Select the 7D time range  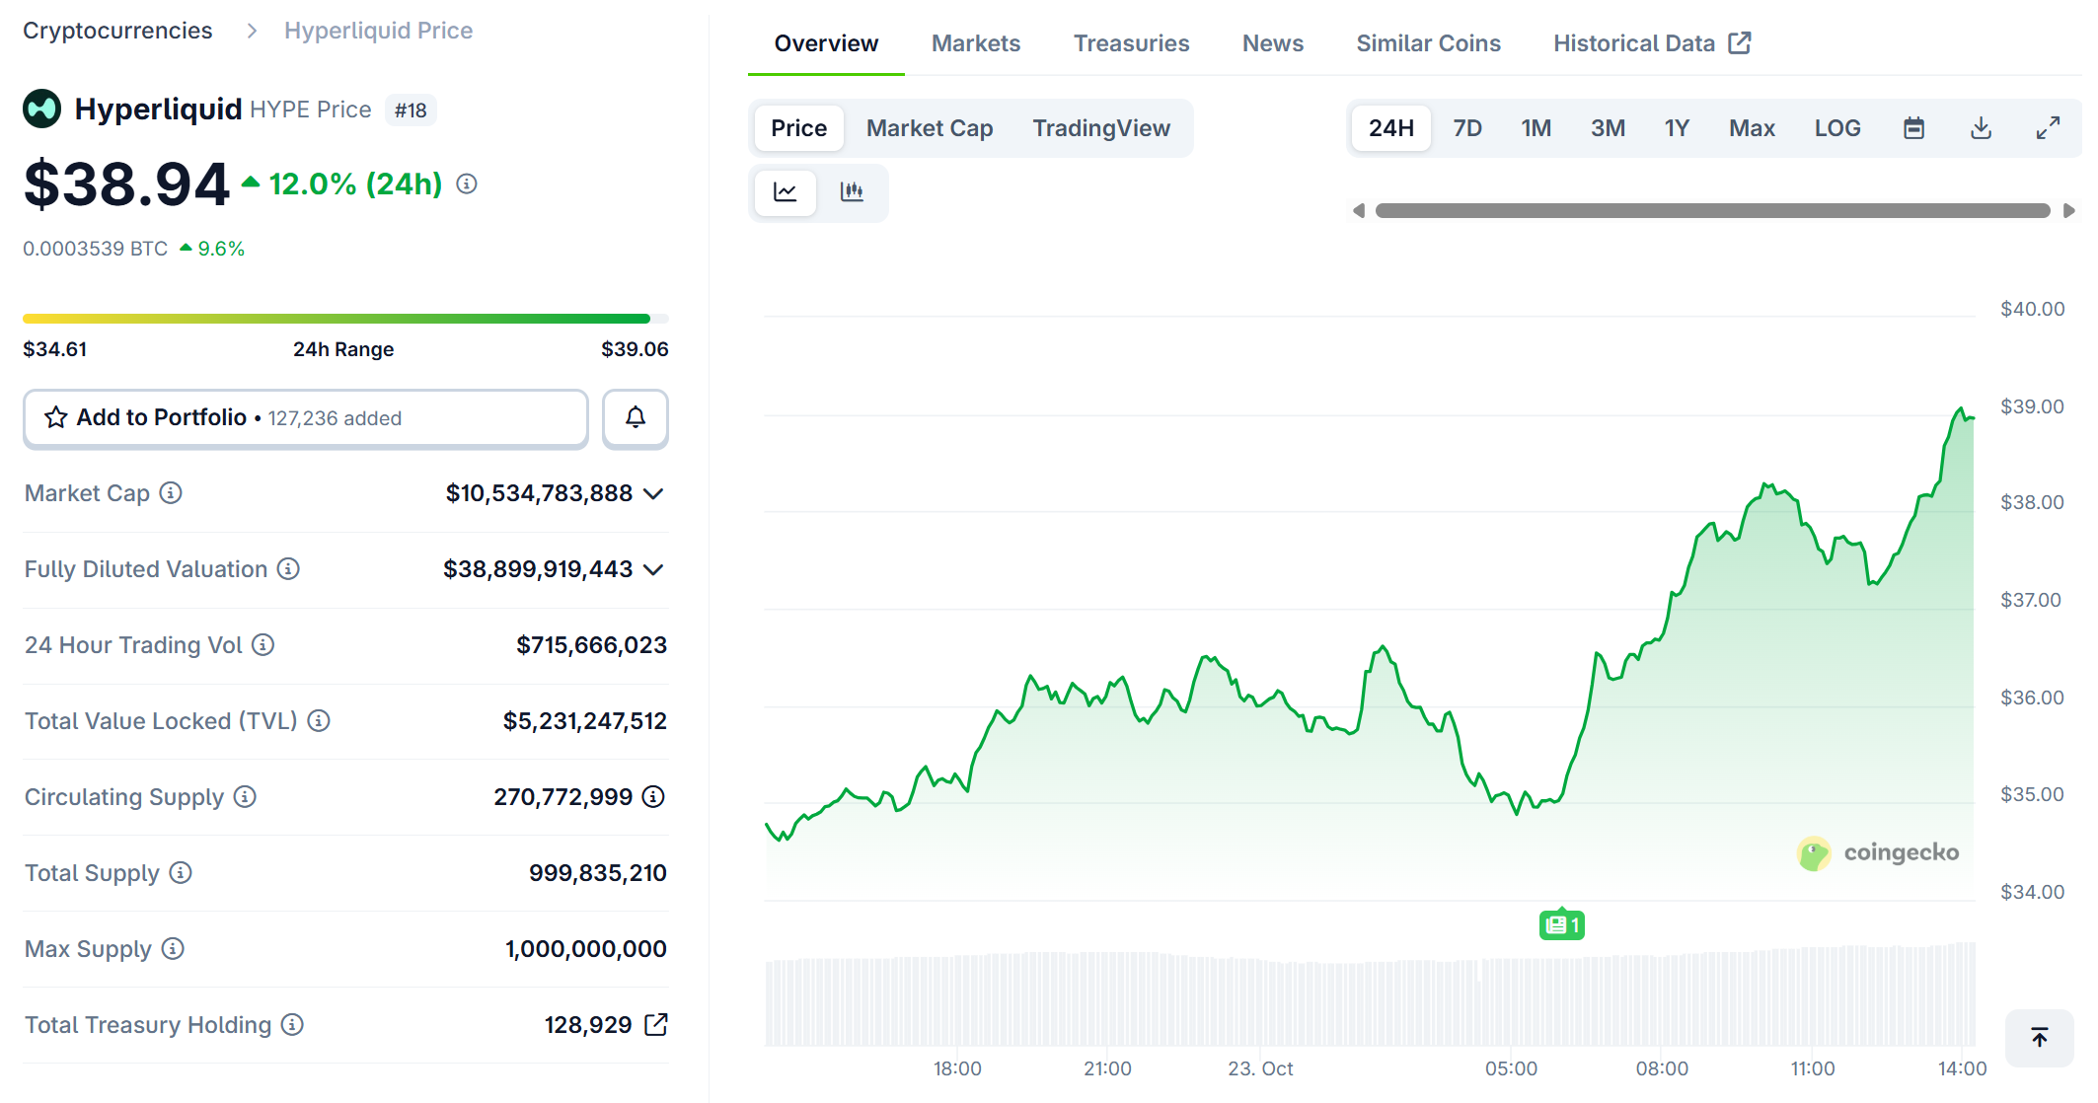click(x=1466, y=128)
